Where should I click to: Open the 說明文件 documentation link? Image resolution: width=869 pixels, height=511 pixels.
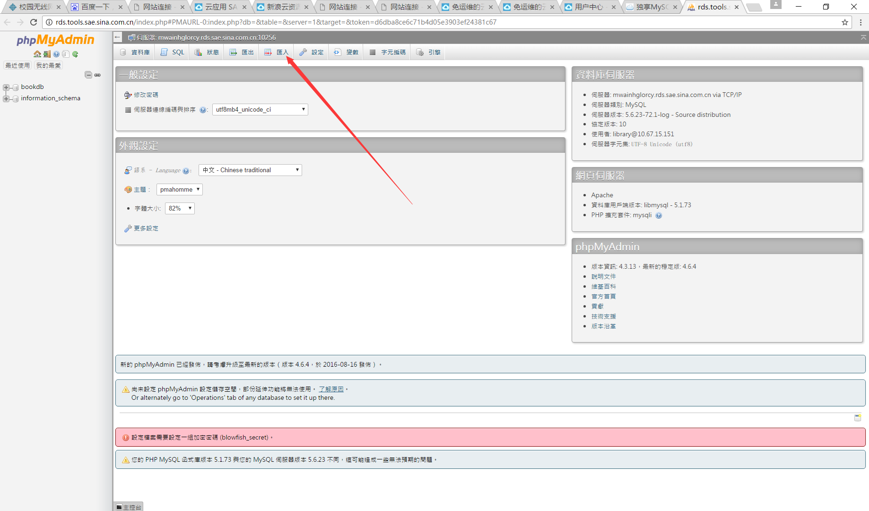click(x=603, y=277)
